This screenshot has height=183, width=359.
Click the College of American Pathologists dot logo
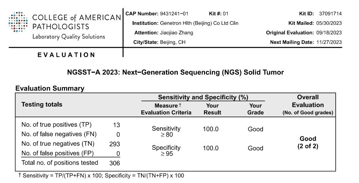click(18, 23)
